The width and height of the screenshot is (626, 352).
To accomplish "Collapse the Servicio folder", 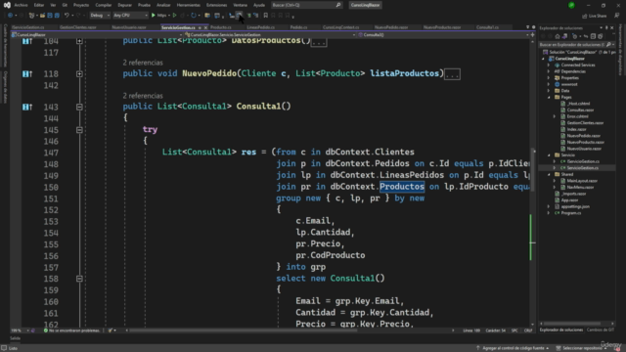I will (548, 154).
